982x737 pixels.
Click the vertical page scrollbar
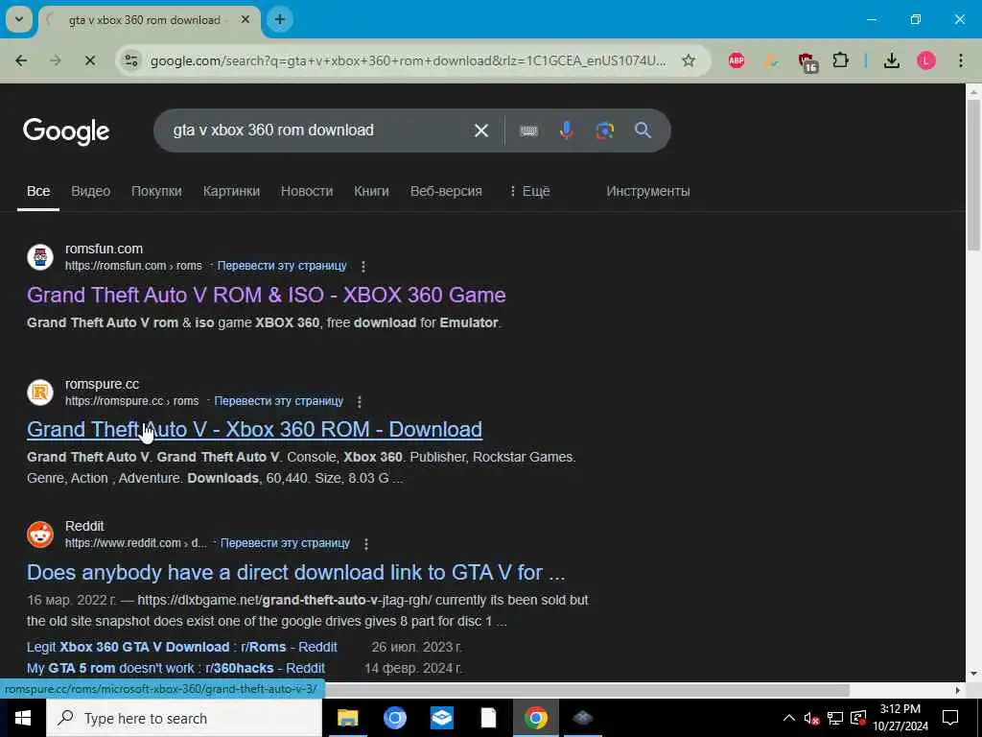click(973, 176)
